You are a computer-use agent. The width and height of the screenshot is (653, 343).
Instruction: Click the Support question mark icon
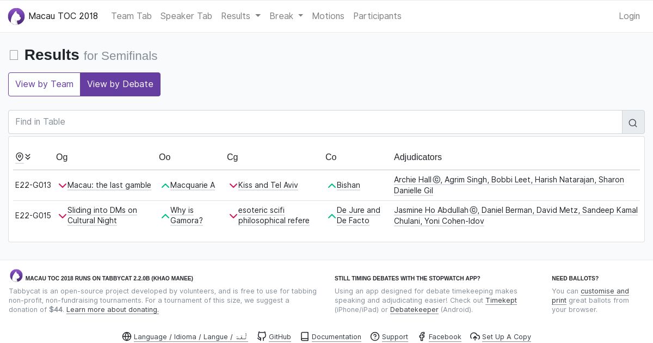(375, 336)
